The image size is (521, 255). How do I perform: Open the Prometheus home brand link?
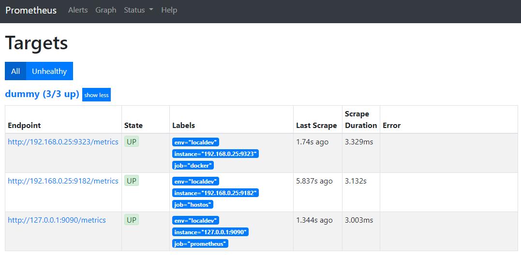[x=31, y=10]
